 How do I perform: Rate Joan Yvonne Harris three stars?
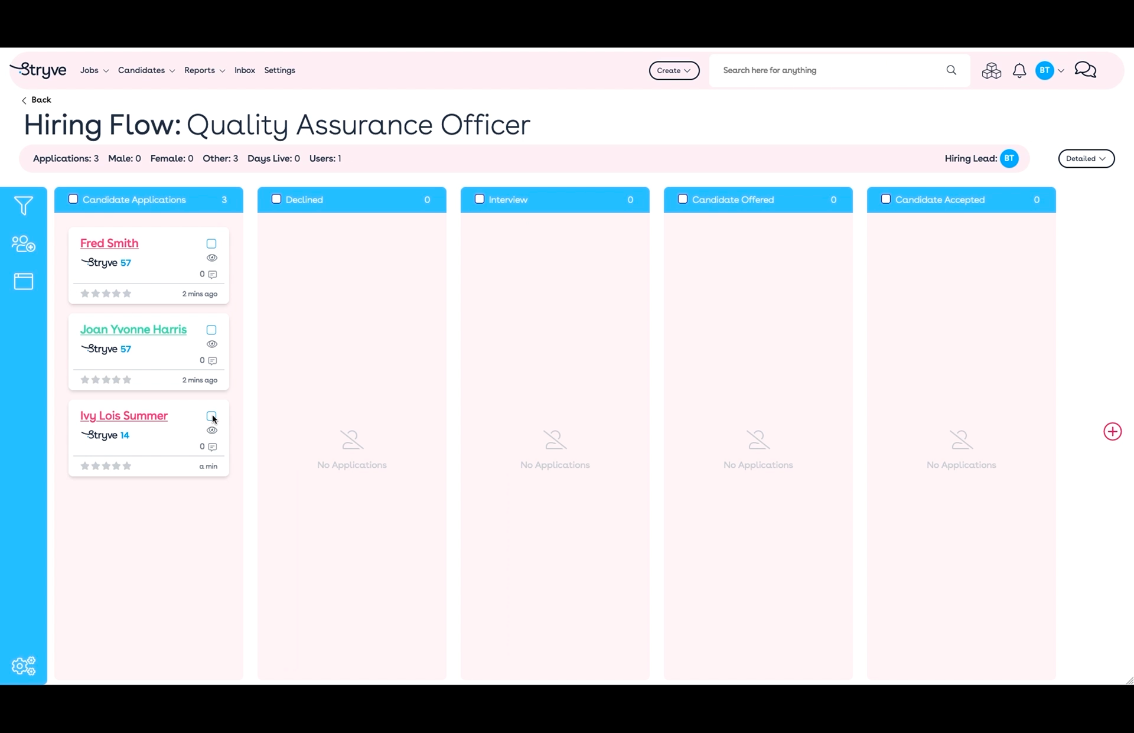[106, 380]
